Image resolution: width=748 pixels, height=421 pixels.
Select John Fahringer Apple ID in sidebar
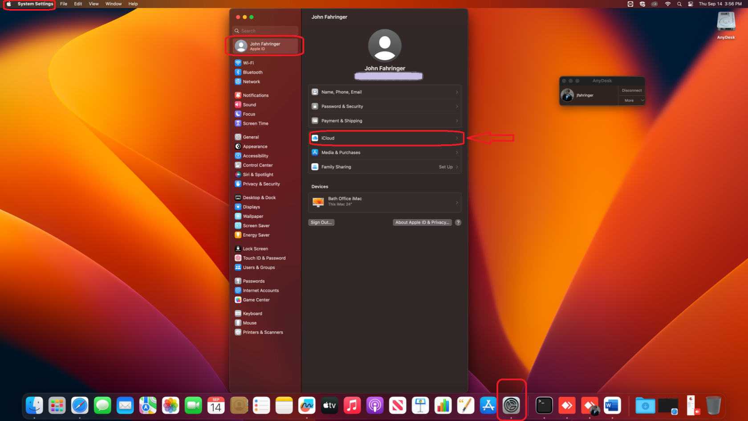265,46
